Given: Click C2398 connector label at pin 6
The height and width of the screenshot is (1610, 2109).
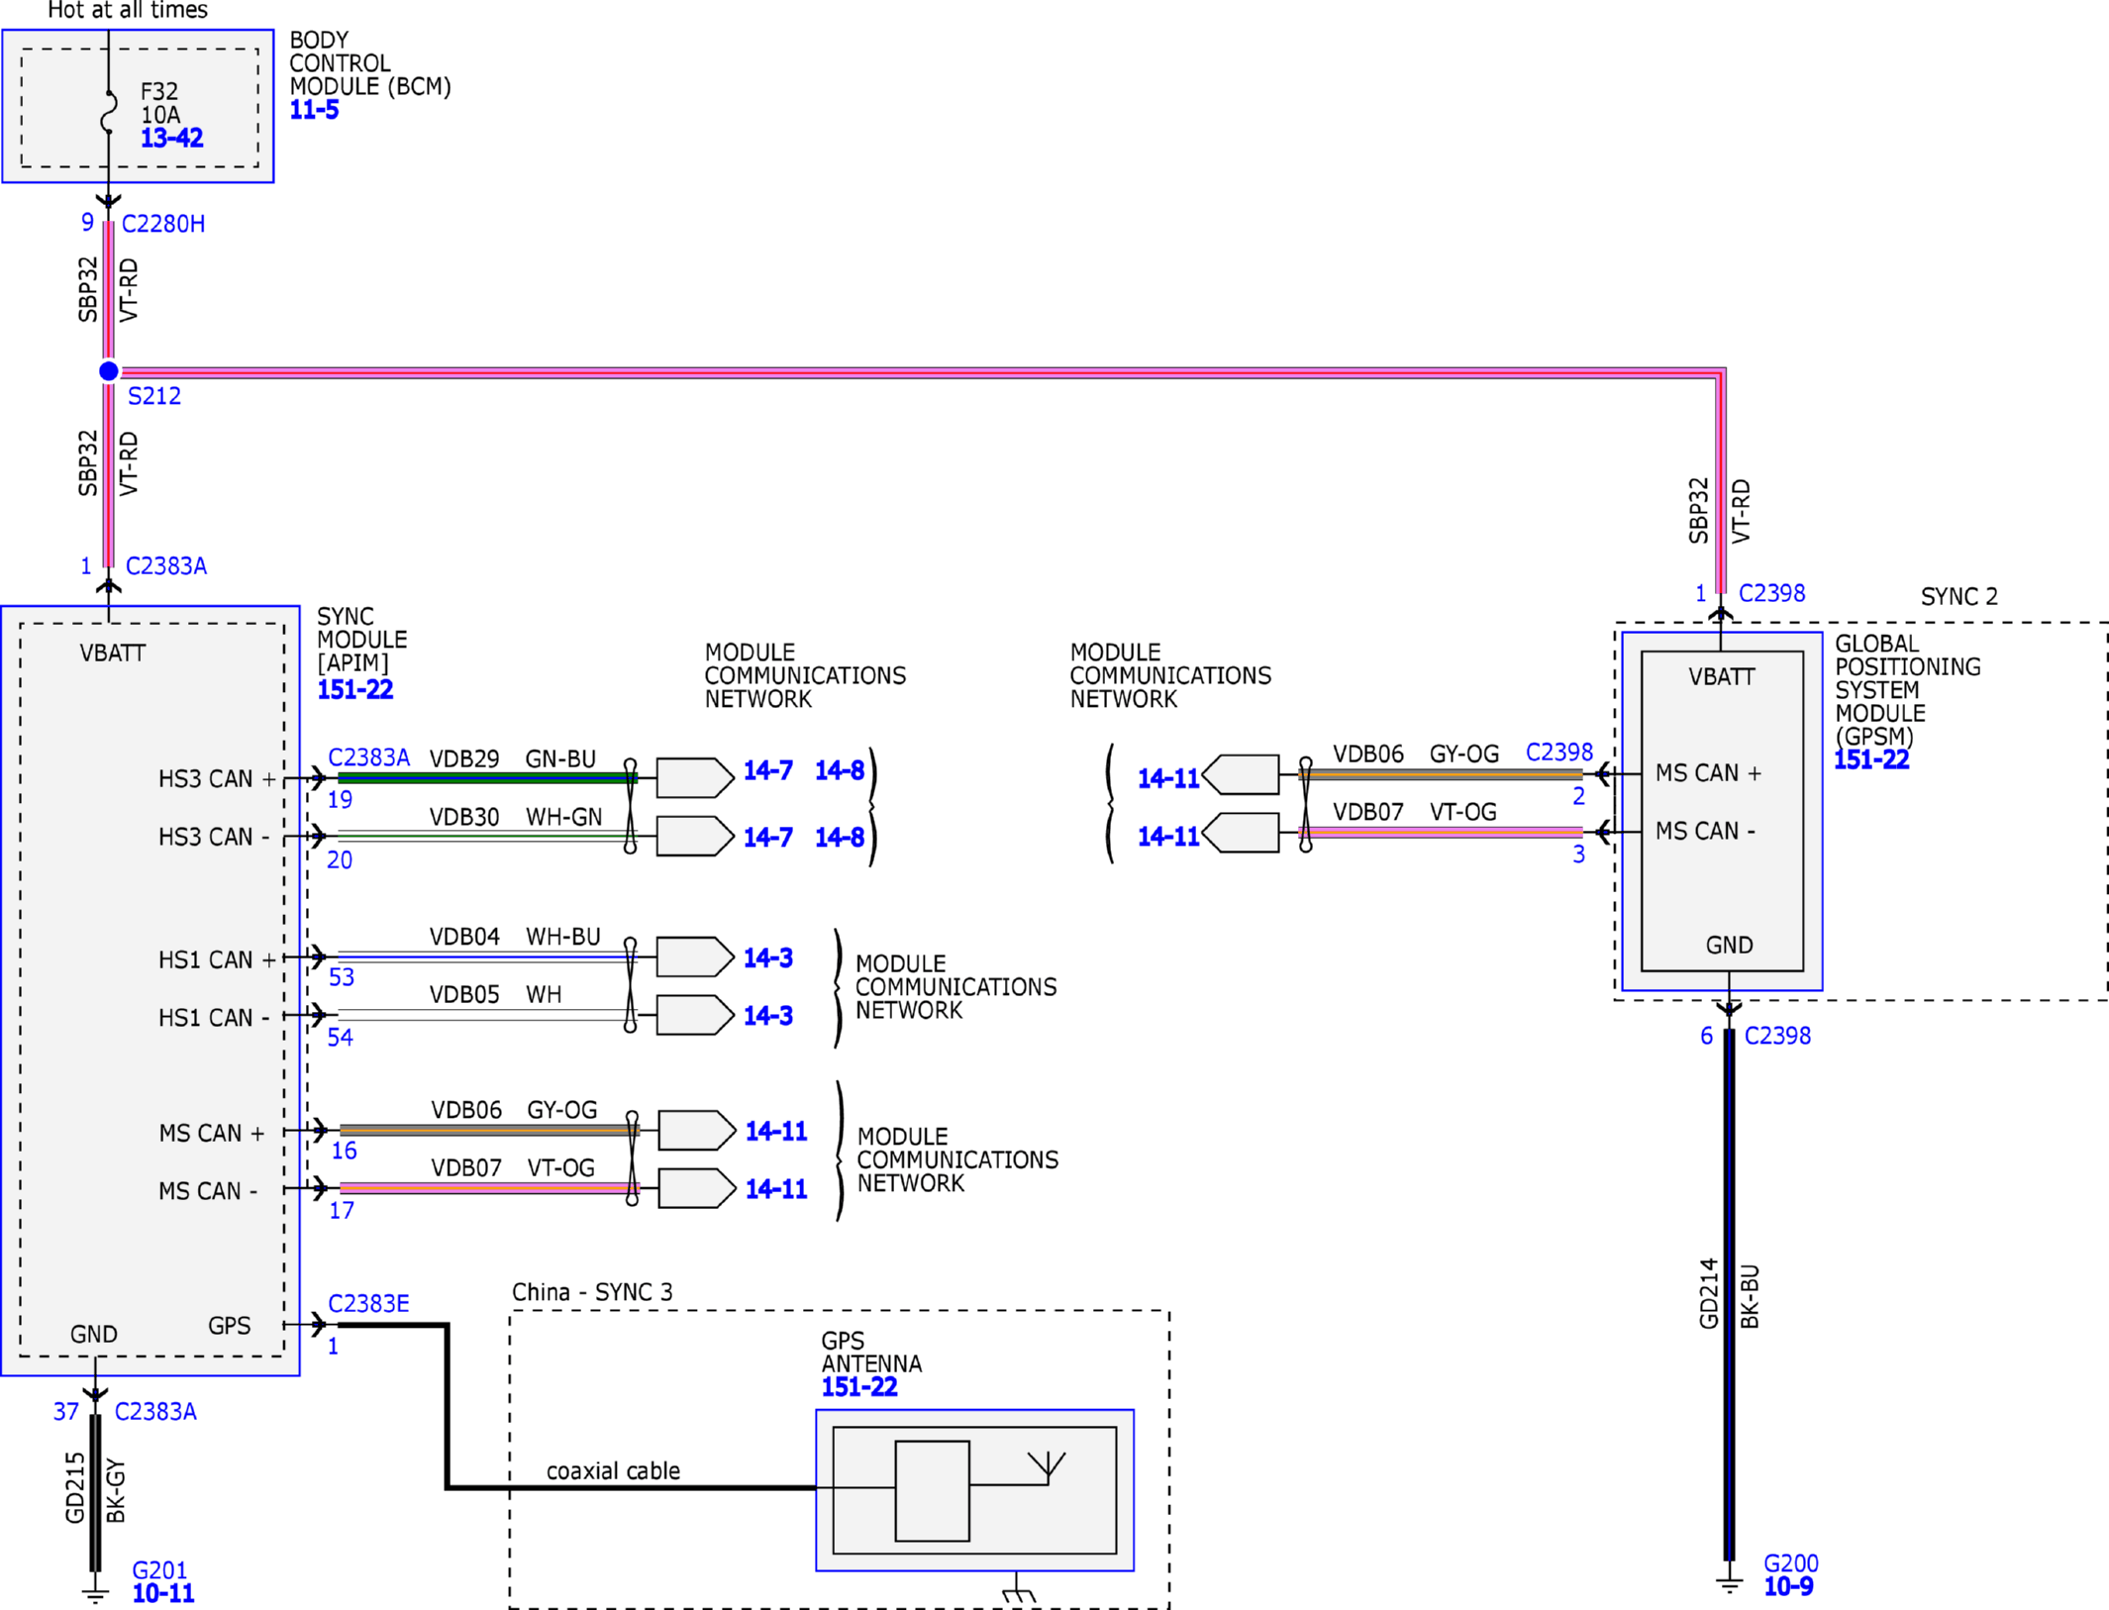Looking at the screenshot, I should click(x=1777, y=1036).
